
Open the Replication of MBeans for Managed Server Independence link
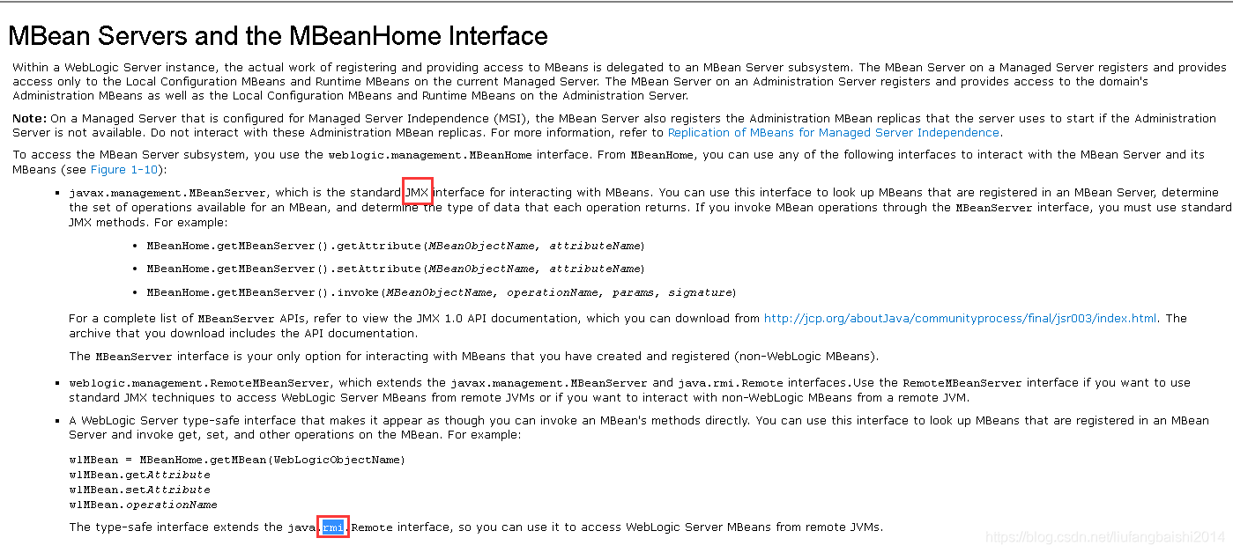point(833,133)
